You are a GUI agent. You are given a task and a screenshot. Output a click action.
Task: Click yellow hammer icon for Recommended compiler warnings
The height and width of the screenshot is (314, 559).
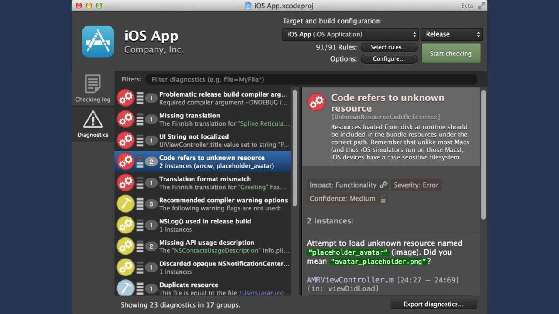(x=125, y=204)
